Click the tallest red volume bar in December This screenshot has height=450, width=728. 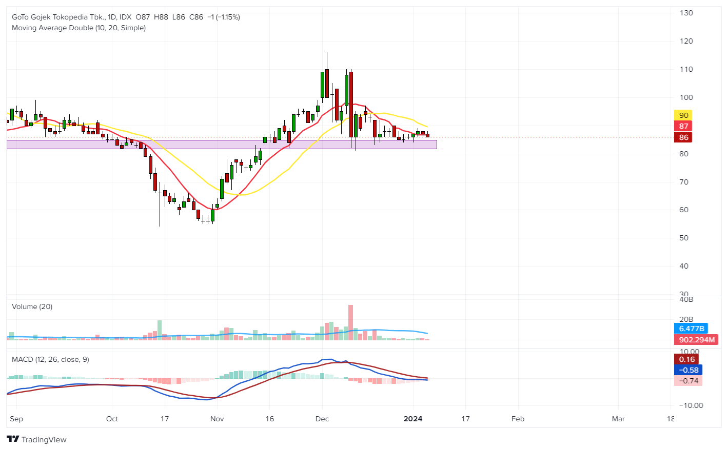click(x=350, y=322)
